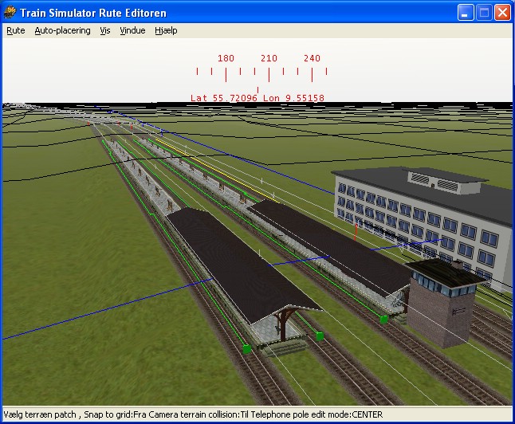This screenshot has width=515, height=424.
Task: Minimize the Rute Editoren window
Action: (466, 13)
